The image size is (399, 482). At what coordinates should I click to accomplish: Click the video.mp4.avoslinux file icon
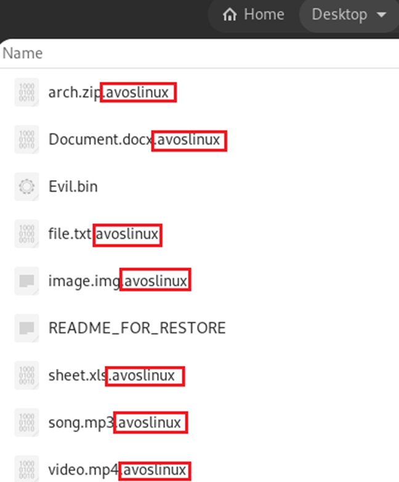pyautogui.click(x=26, y=468)
